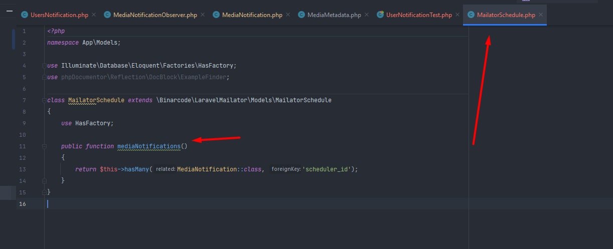Click line number 1 in the gutter
This screenshot has width=613, height=249.
pos(24,31)
